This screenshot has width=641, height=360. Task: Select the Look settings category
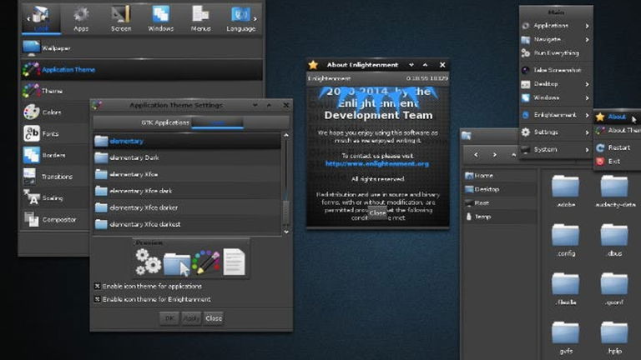pyautogui.click(x=41, y=19)
